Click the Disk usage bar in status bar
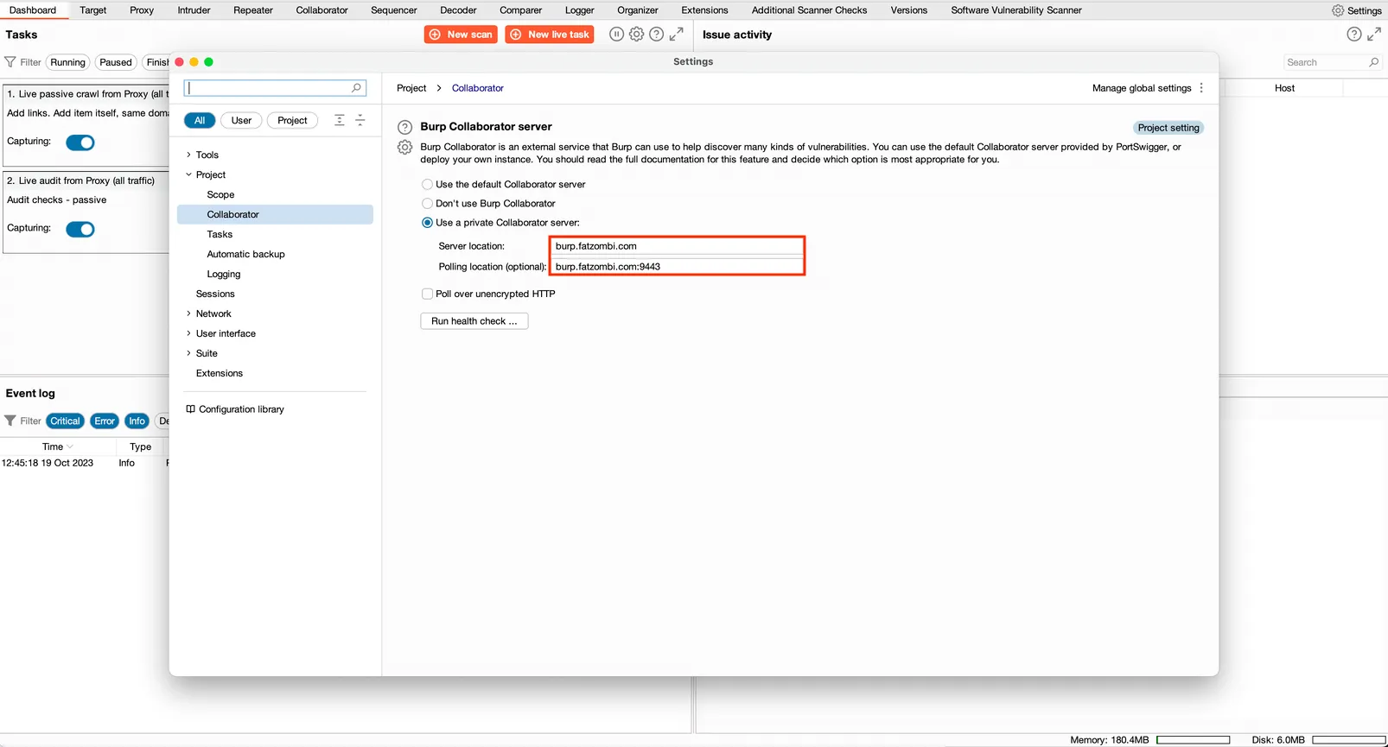 point(1348,740)
